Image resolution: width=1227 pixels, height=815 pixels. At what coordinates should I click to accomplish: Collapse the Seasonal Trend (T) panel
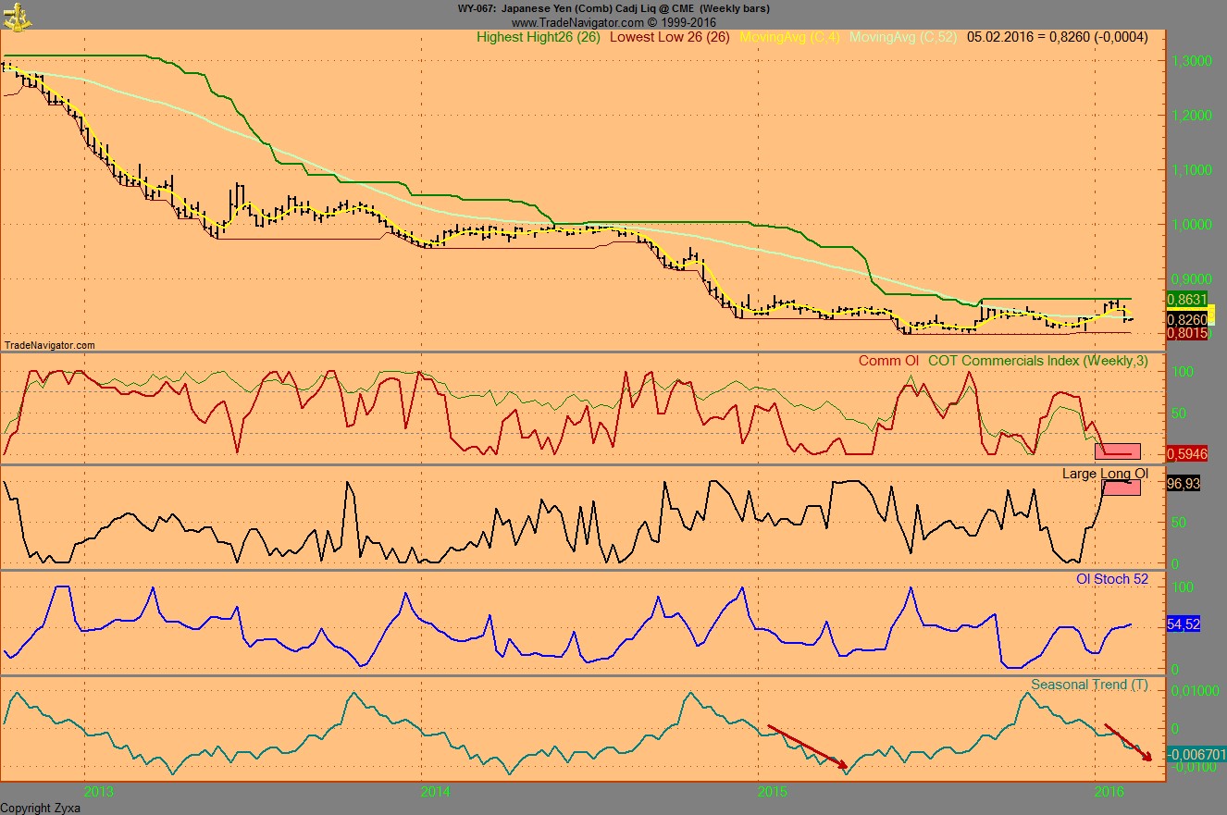tap(1089, 685)
